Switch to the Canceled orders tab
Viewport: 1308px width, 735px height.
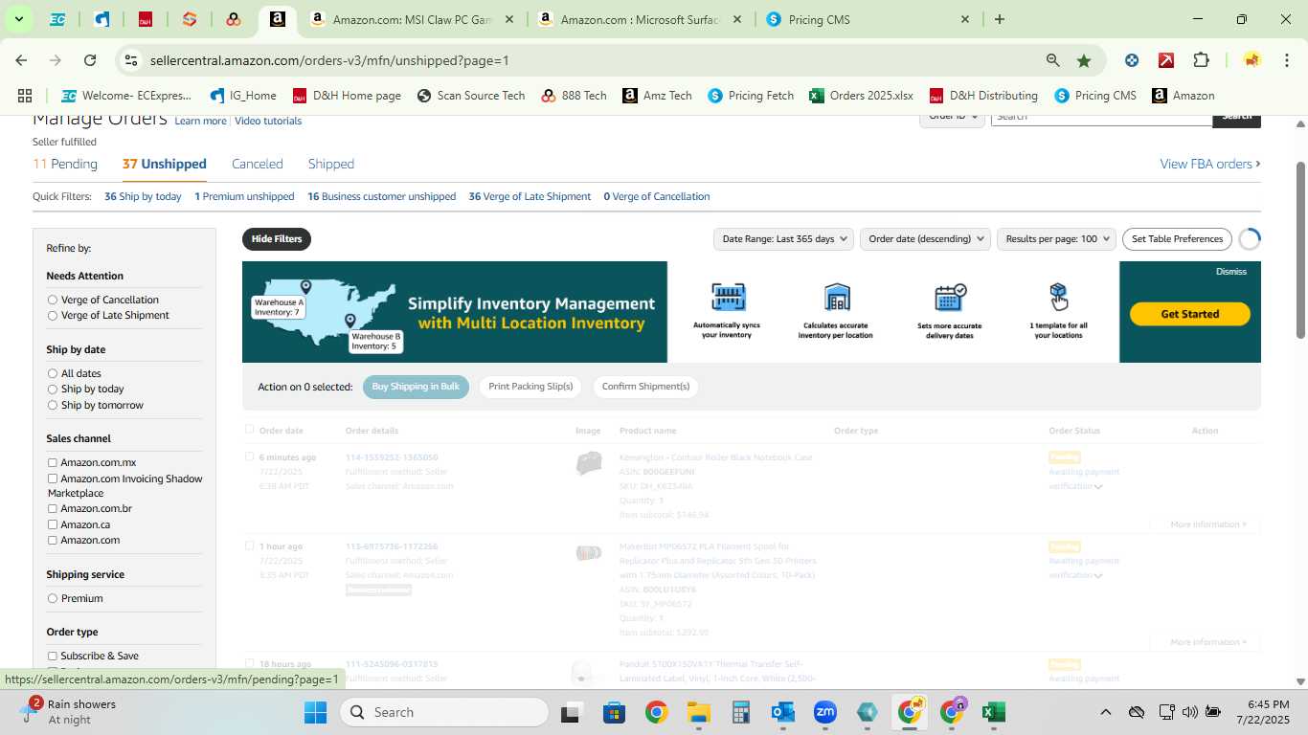point(258,164)
